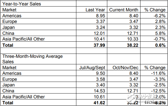Select the Current Month column header
Screen dimensions: 168x106
pos(124,10)
